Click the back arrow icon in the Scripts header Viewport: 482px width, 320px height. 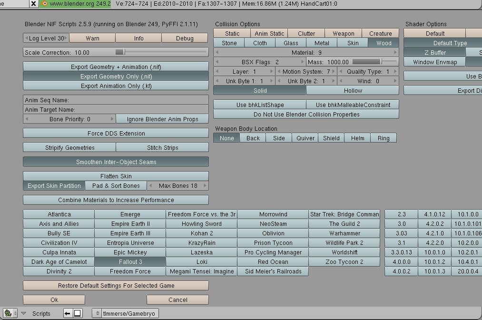(x=67, y=313)
